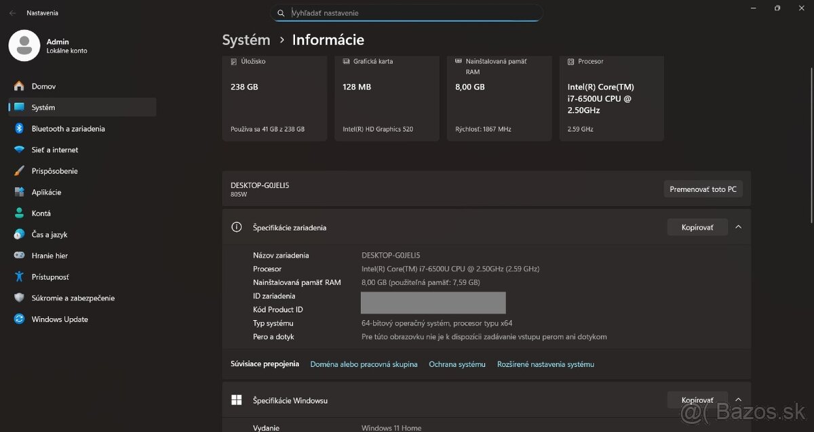Click Premenovať toto PC

703,189
